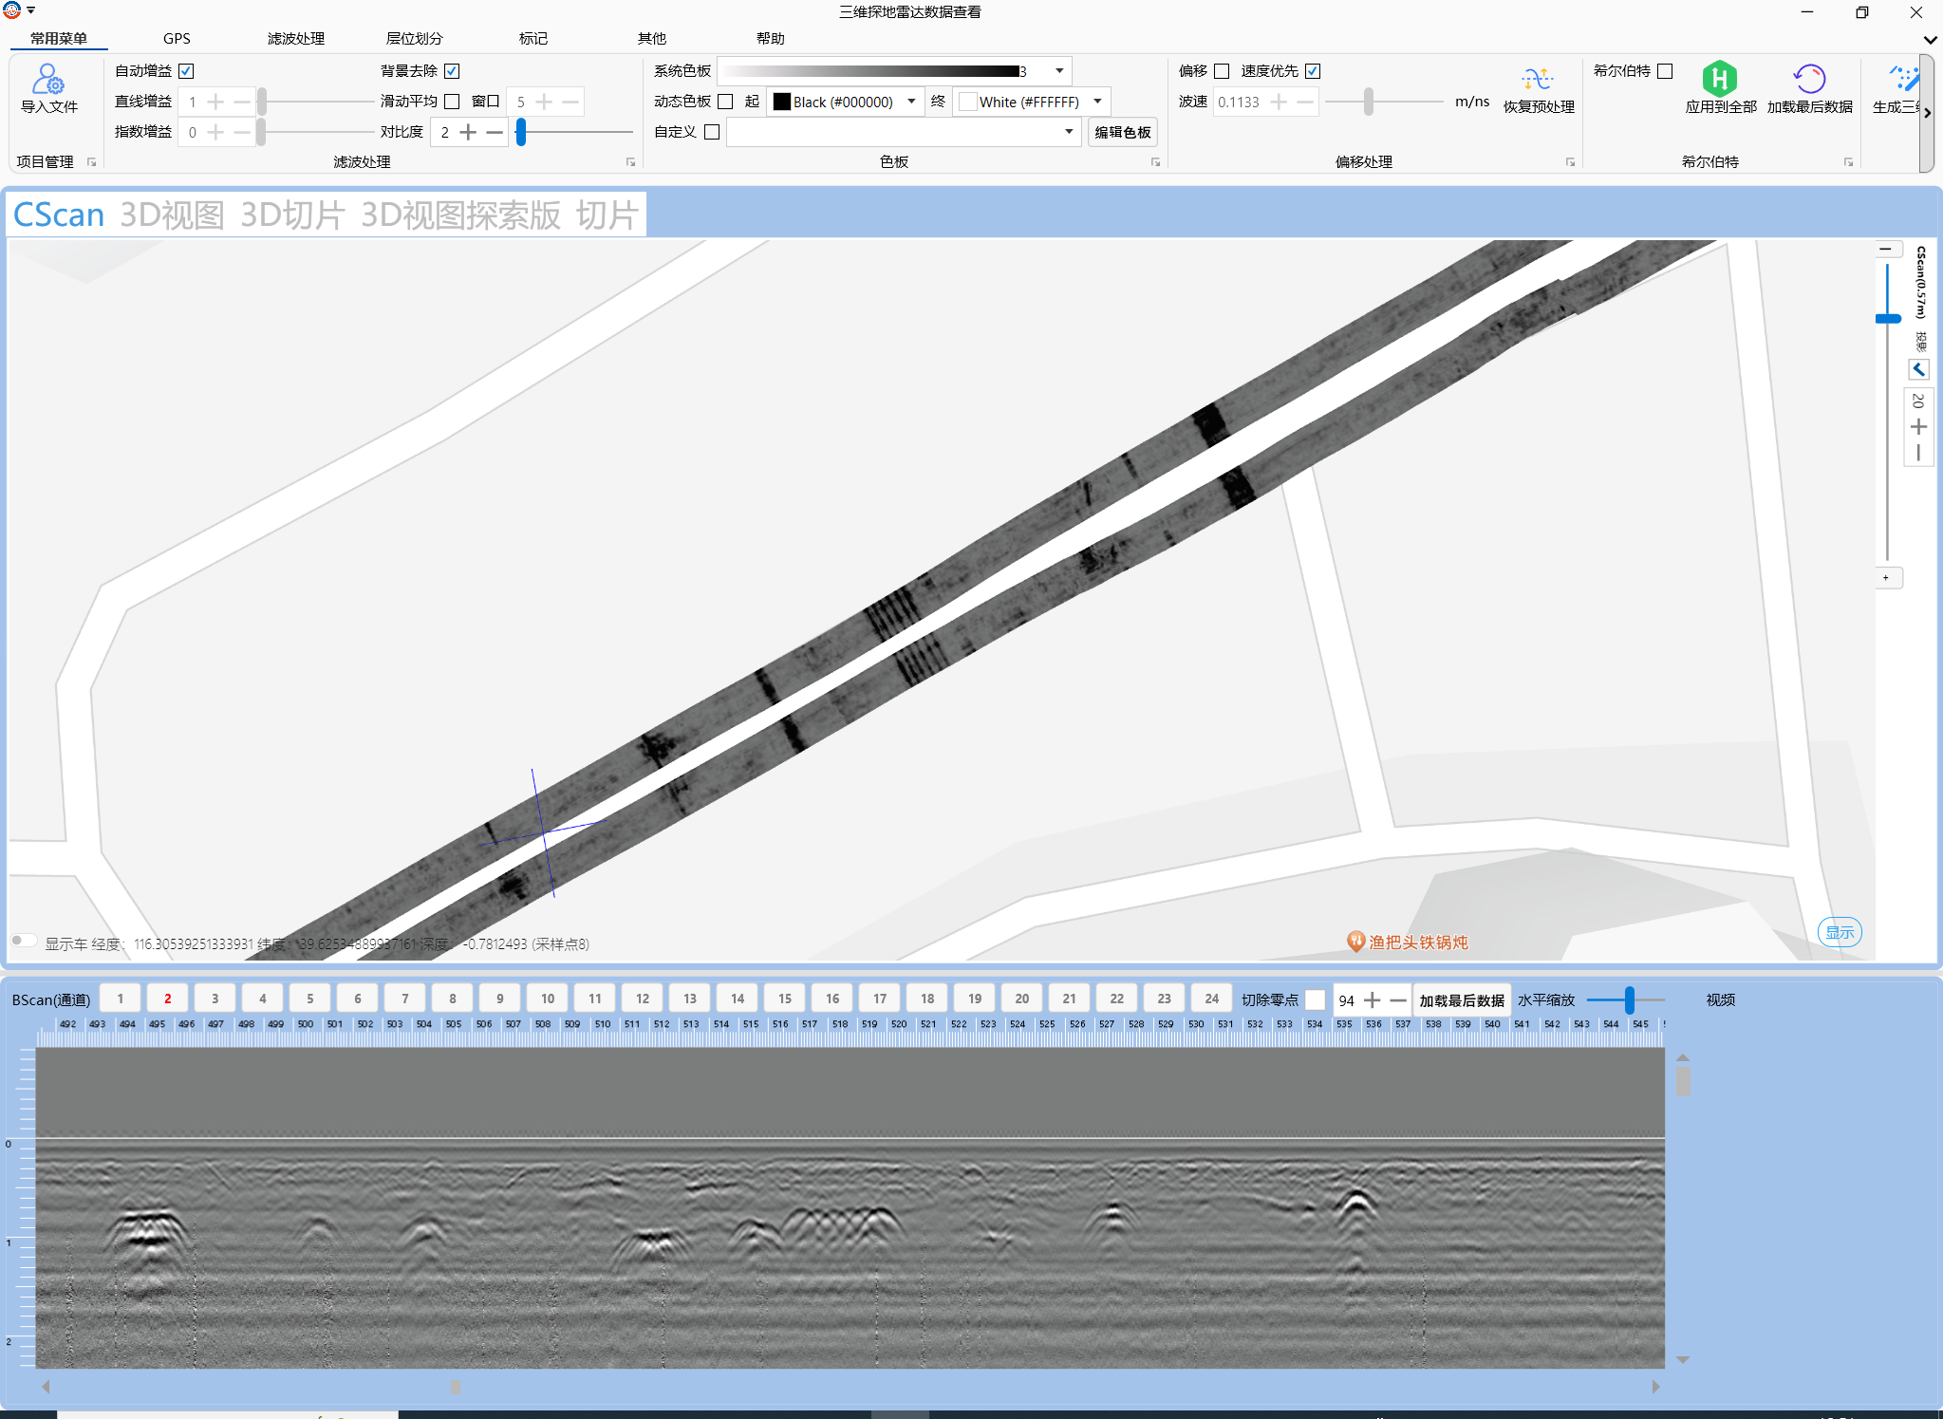Click the load last data (加载最后数据) icon

1809,79
